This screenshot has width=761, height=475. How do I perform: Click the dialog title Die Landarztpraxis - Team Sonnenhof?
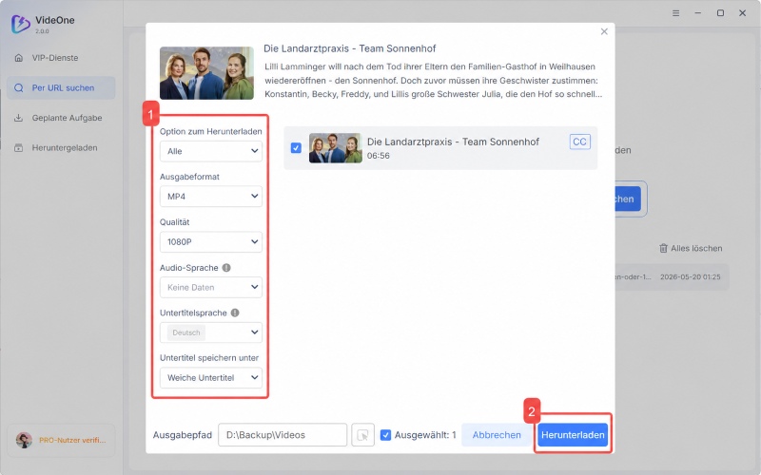[349, 48]
